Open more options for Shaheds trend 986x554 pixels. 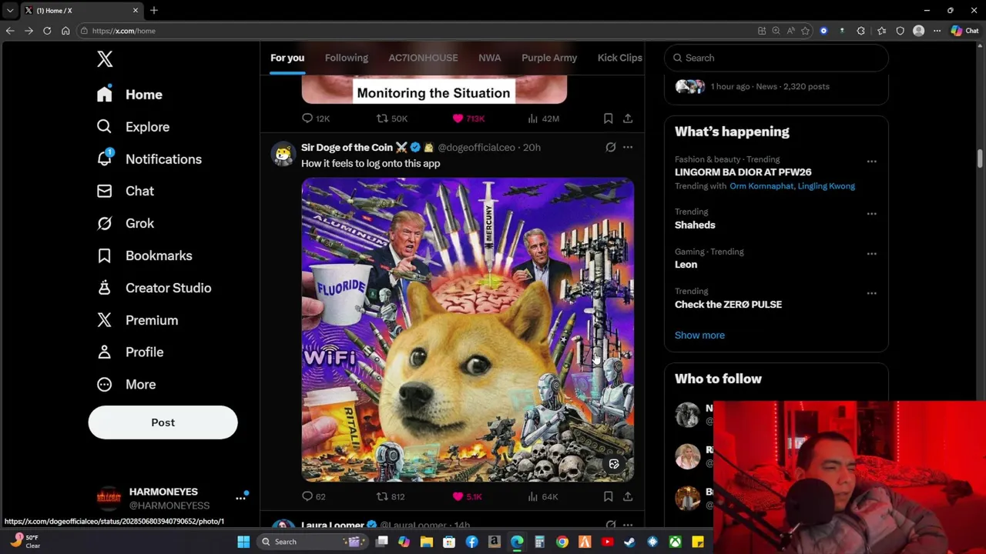(x=871, y=214)
